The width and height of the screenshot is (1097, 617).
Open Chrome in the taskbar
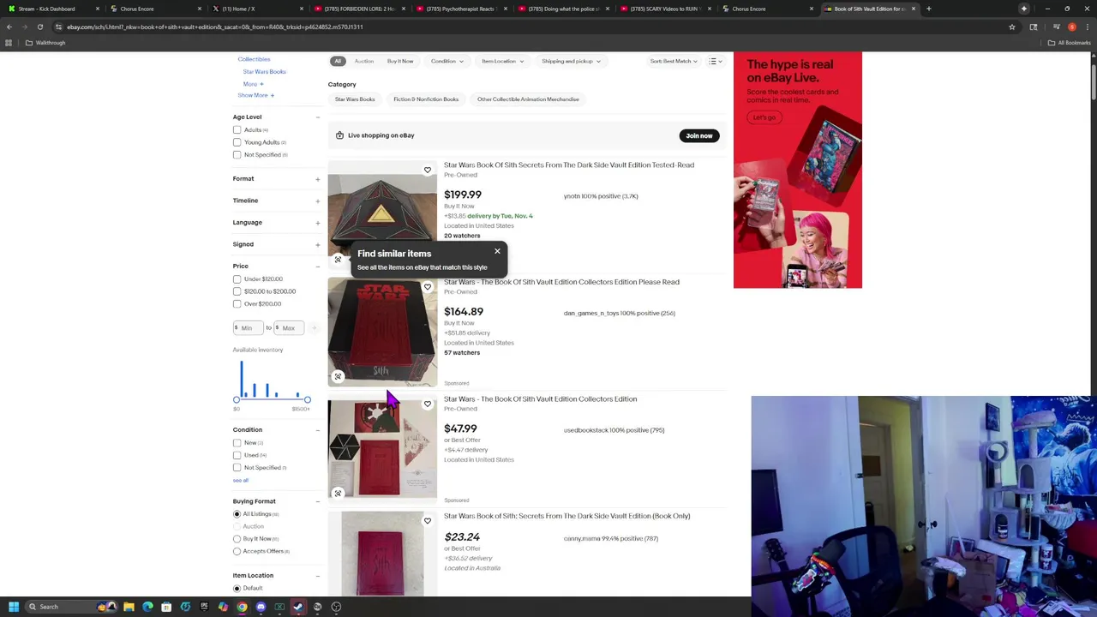point(242,607)
